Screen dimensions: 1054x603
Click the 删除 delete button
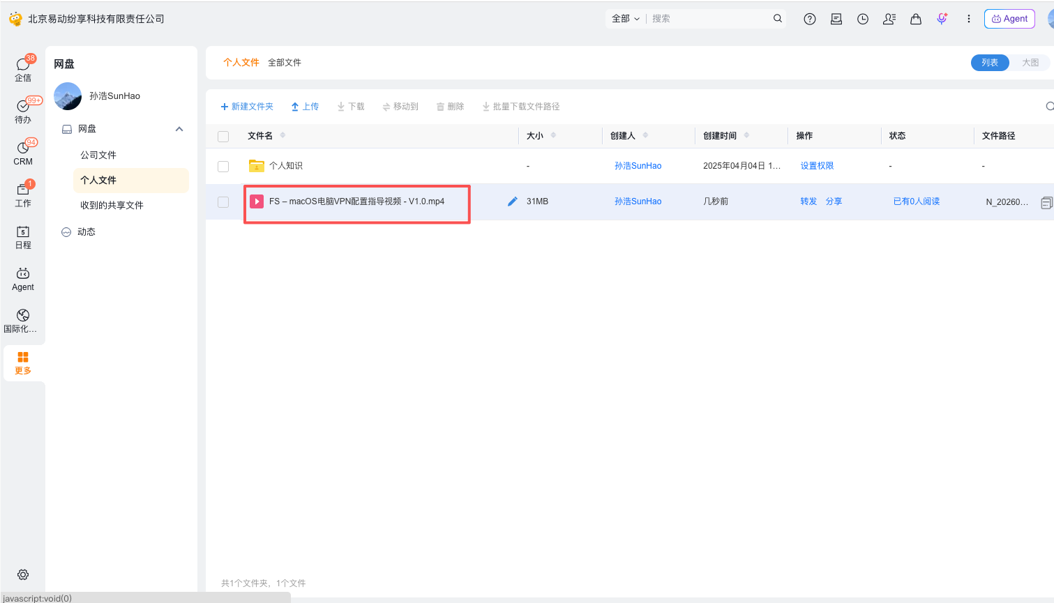point(450,107)
